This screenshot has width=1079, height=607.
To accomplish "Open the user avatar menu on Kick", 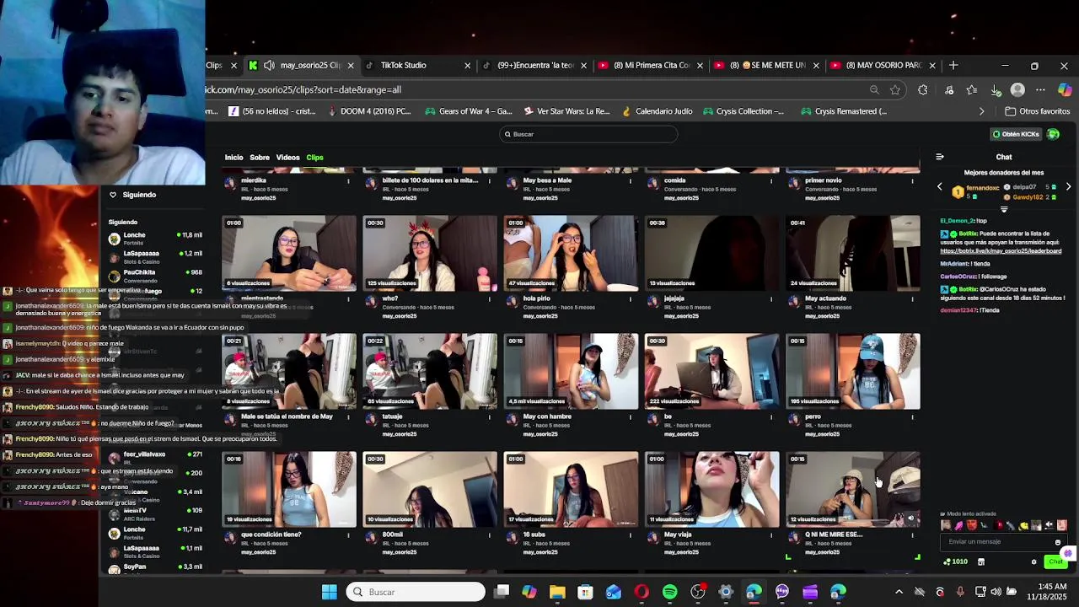I will tap(1053, 134).
